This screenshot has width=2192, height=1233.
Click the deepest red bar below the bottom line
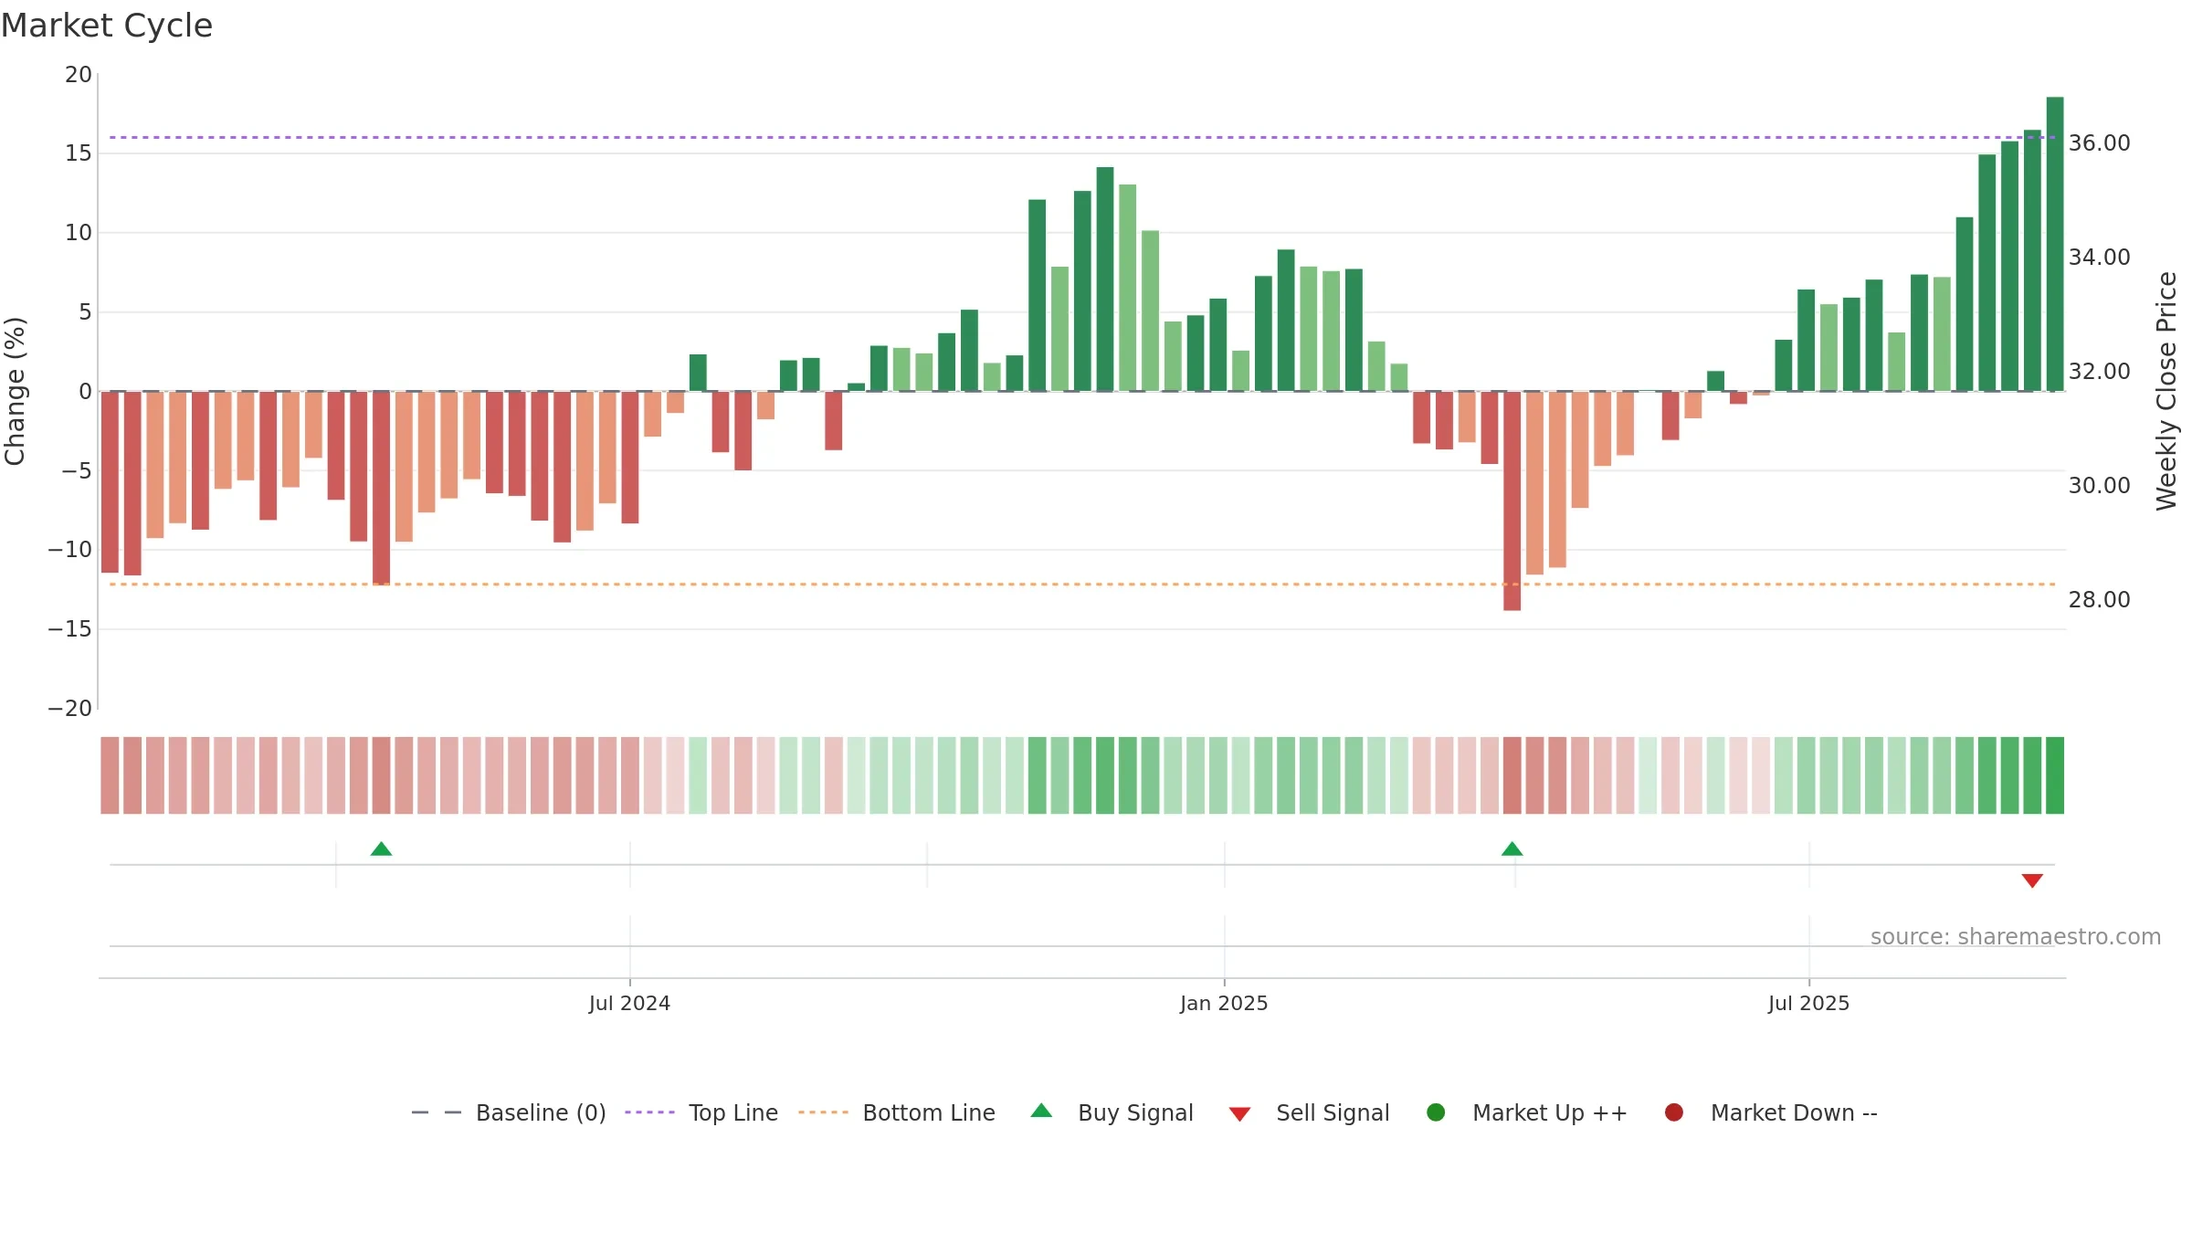1512,501
